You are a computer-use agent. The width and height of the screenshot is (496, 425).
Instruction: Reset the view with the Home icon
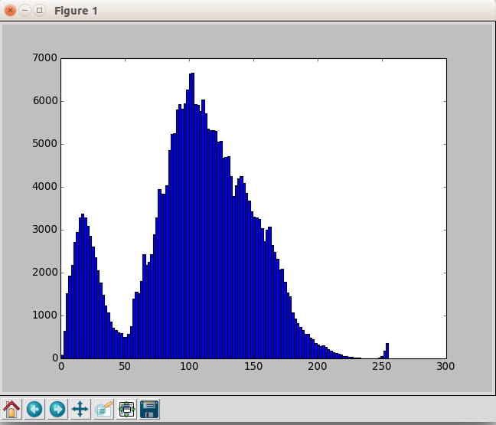[x=11, y=409]
